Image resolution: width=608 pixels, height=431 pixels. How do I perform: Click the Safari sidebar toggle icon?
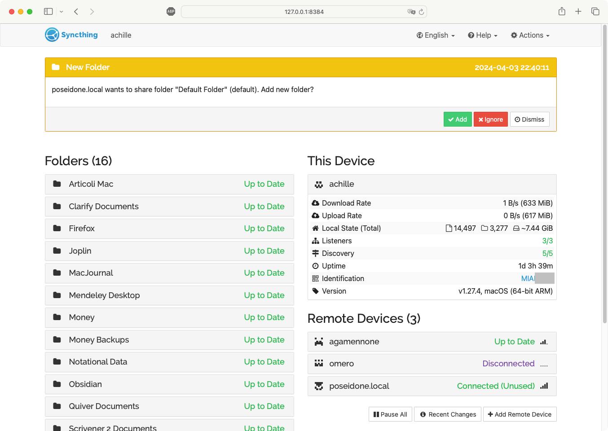click(48, 12)
